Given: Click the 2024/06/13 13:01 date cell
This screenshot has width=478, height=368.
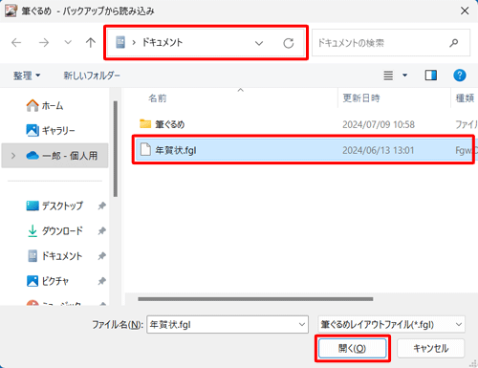Looking at the screenshot, I should tap(379, 150).
